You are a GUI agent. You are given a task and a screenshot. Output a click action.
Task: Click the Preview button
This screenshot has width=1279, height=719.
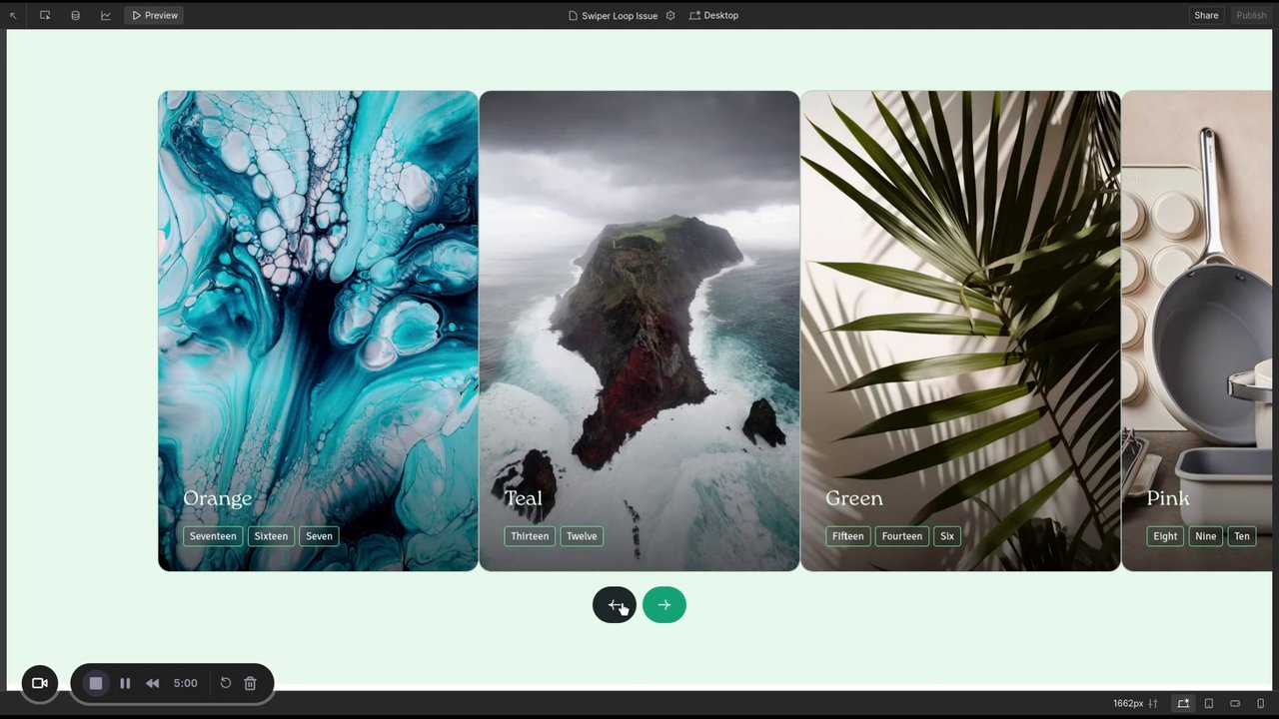(155, 15)
